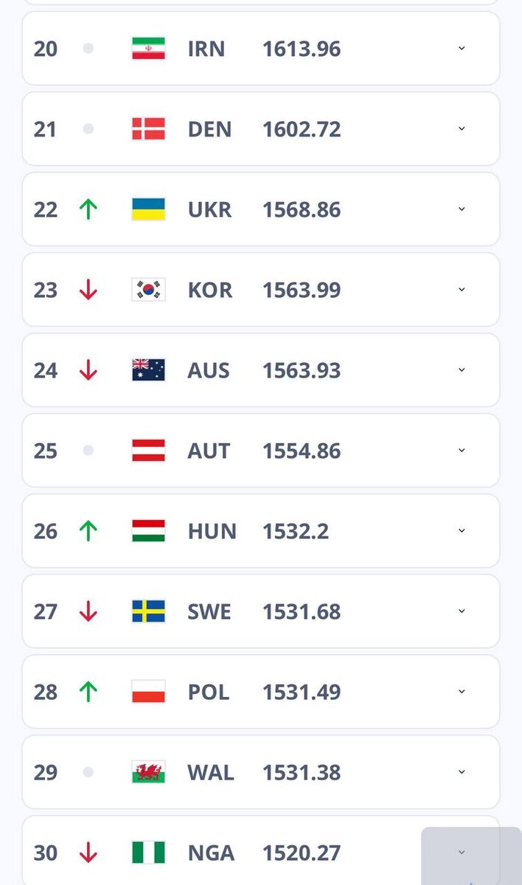The width and height of the screenshot is (522, 885).
Task: Click the Iran flag icon
Action: 148,49
